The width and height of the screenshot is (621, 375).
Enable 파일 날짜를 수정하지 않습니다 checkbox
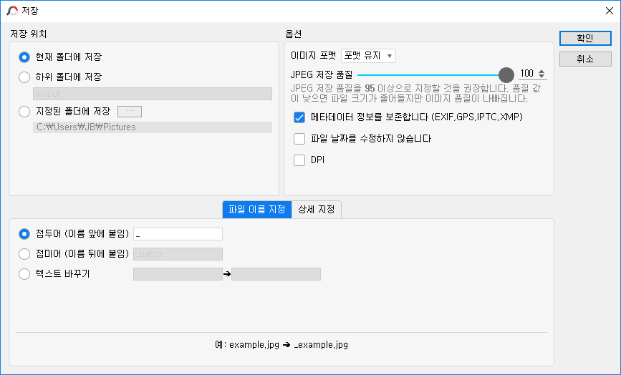click(x=299, y=139)
